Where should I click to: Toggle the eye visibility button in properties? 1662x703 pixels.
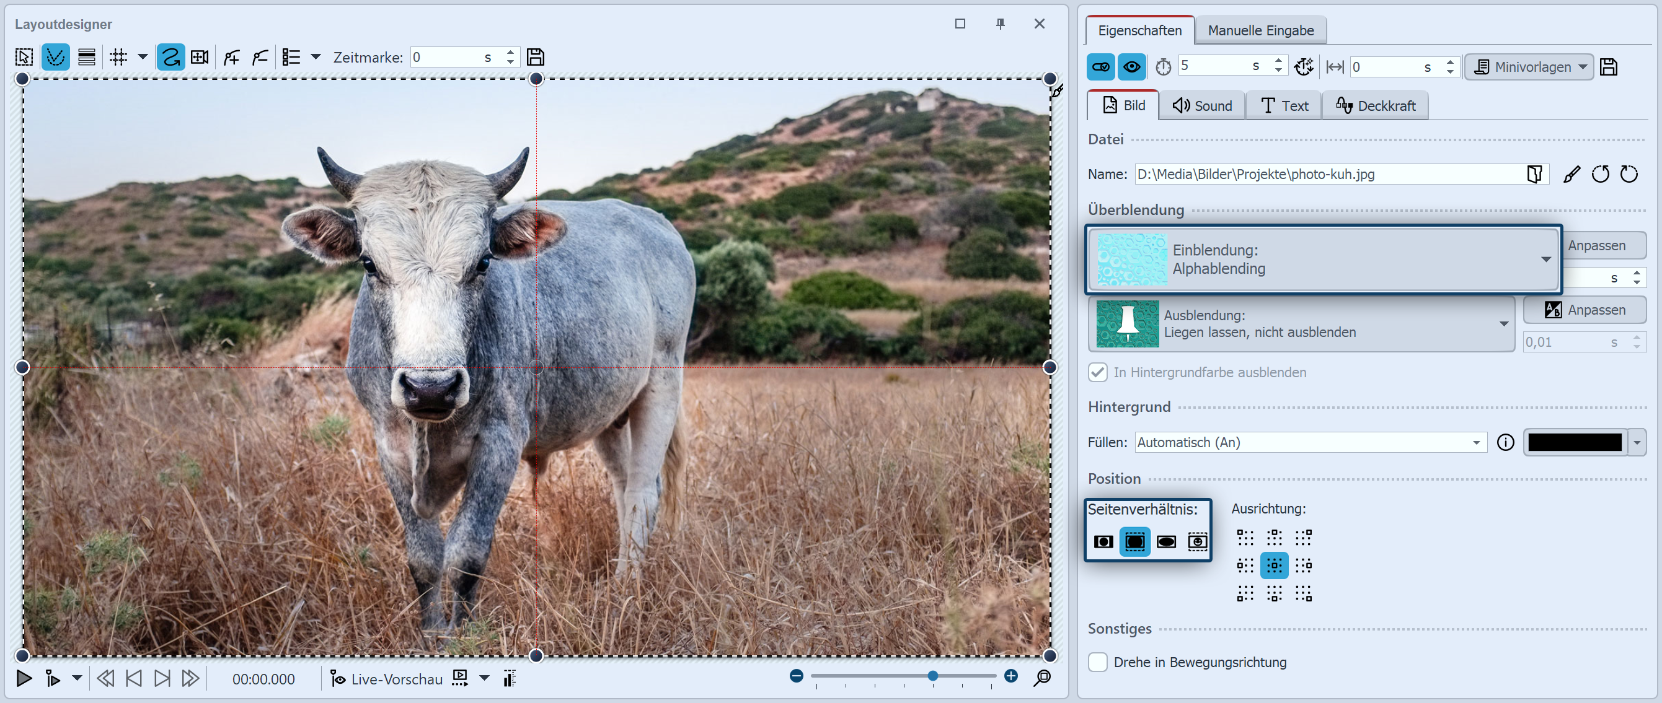click(1131, 67)
